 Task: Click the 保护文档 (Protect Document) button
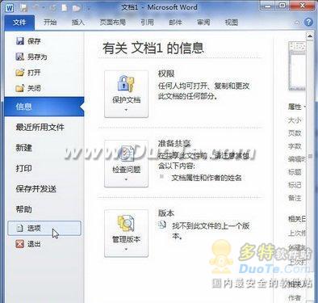coord(126,94)
